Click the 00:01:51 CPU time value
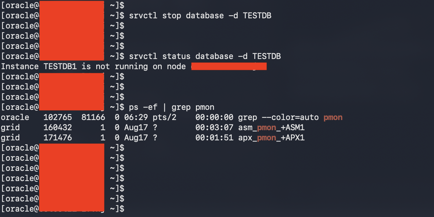The image size is (434, 217). [214, 138]
